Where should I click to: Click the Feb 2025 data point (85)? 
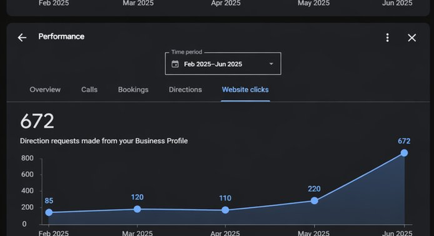coord(49,212)
